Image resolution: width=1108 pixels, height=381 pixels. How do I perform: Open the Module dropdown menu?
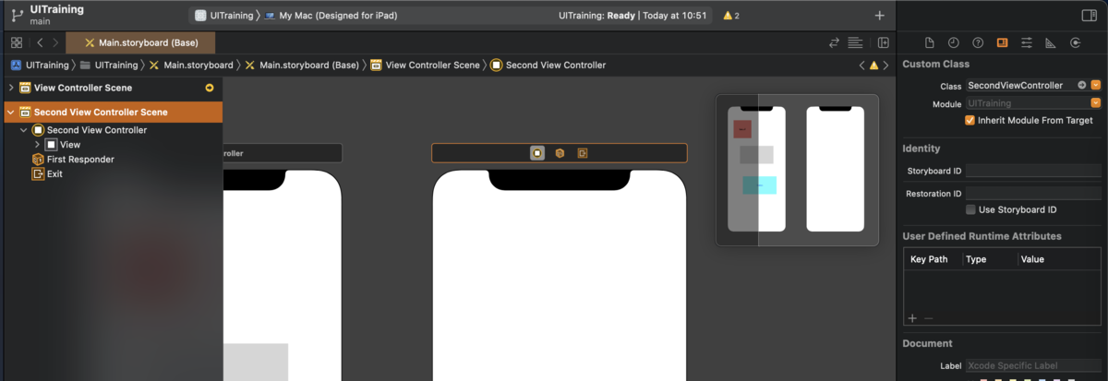point(1096,104)
